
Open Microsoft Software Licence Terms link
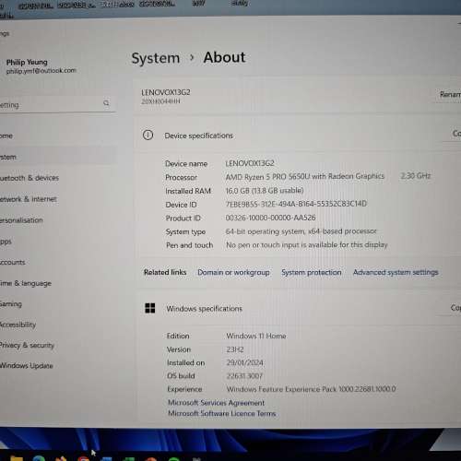(221, 413)
